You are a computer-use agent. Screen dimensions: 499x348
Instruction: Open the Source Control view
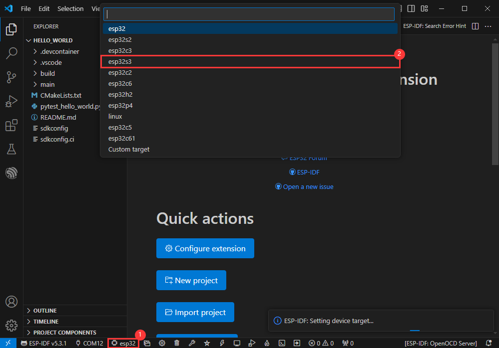(x=11, y=77)
